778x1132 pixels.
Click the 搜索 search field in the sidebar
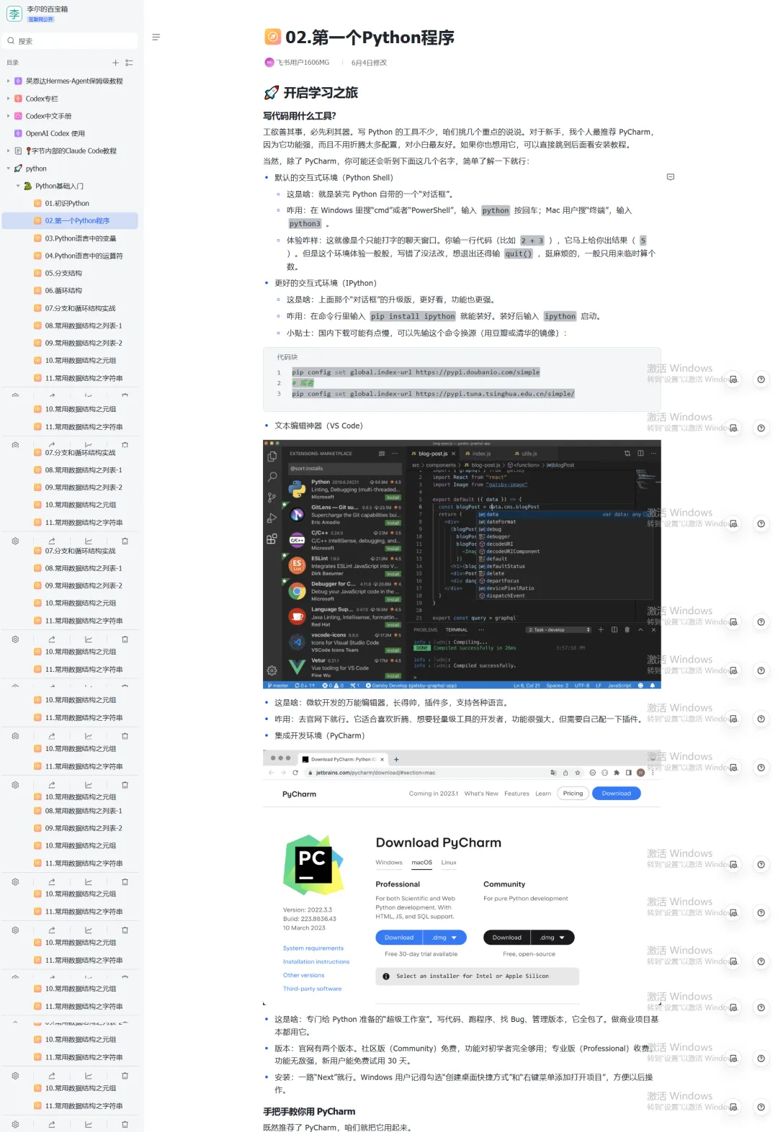[x=71, y=41]
